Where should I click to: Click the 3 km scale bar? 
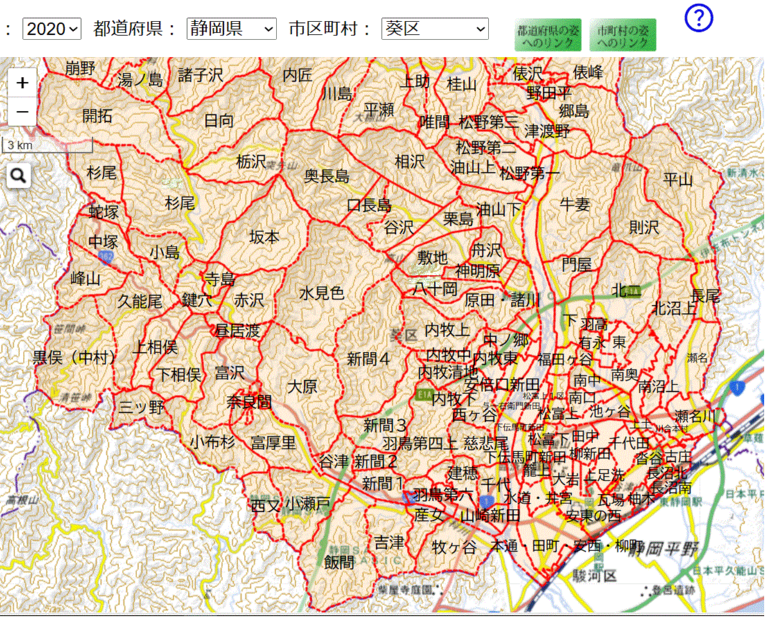pyautogui.click(x=47, y=145)
